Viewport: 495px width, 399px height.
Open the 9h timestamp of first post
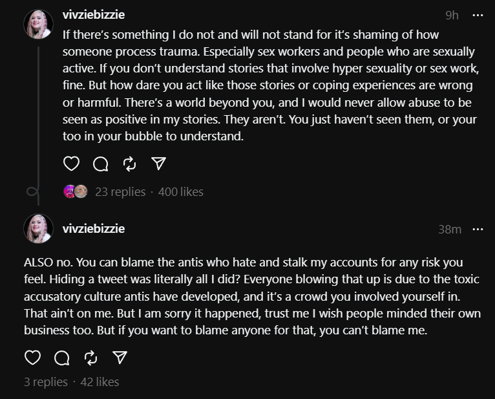[452, 15]
